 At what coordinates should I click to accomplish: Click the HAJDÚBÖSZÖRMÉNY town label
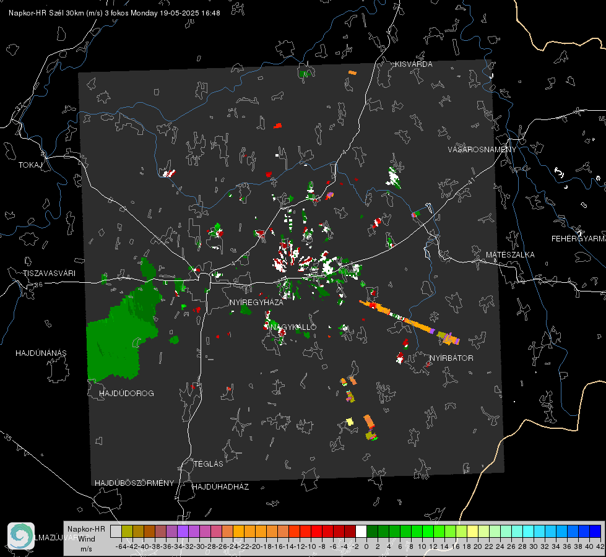click(x=134, y=483)
